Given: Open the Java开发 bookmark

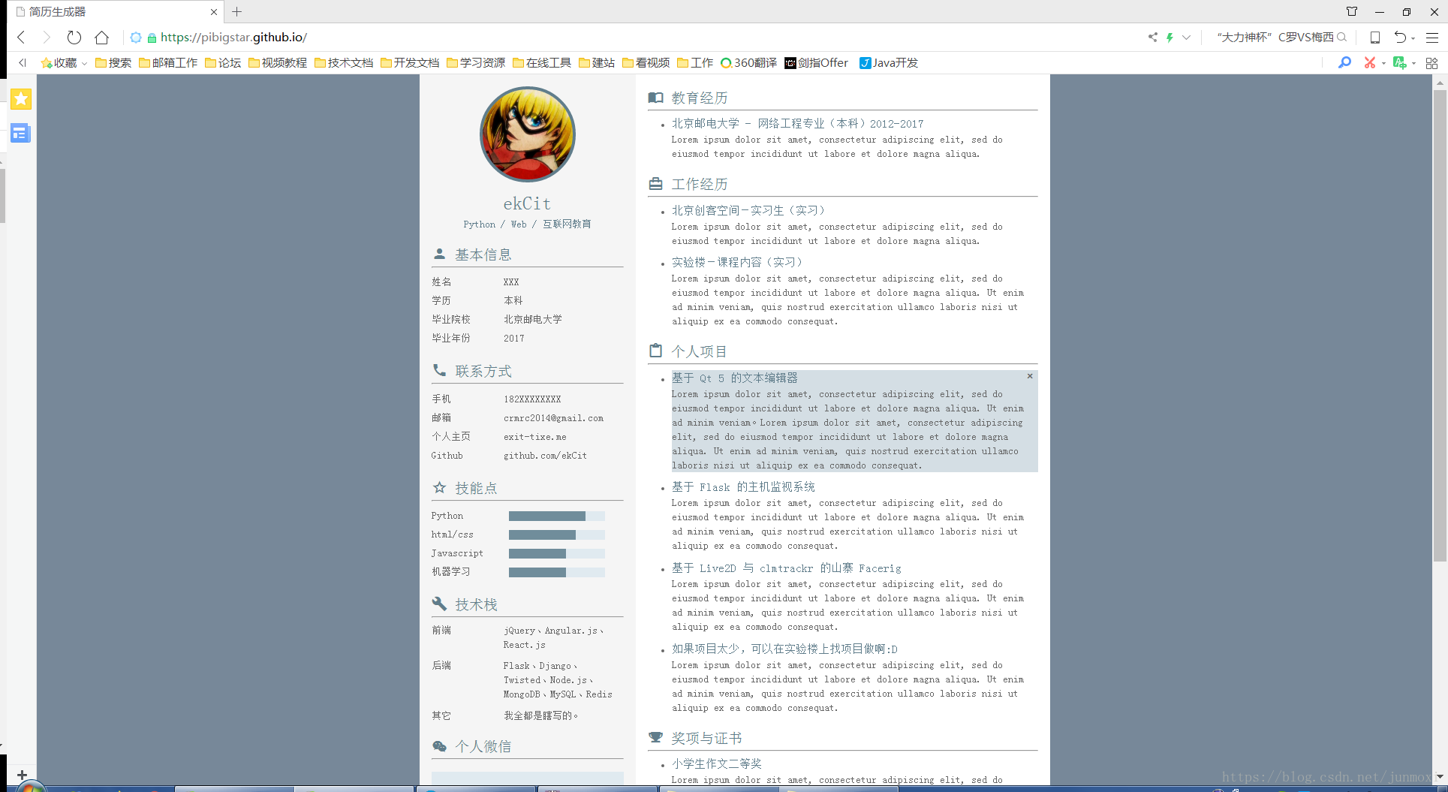Looking at the screenshot, I should tap(889, 63).
